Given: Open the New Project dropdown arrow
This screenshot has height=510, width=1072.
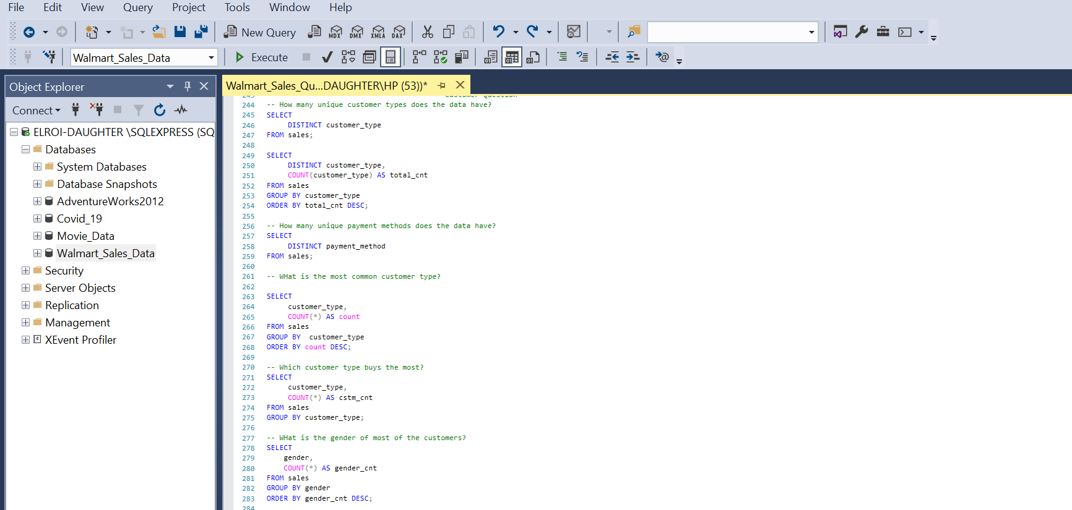Looking at the screenshot, I should click(x=108, y=32).
